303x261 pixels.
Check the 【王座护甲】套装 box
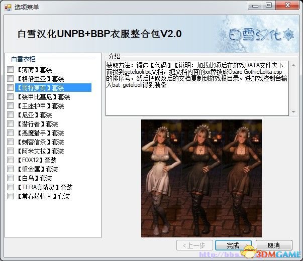[10, 105]
